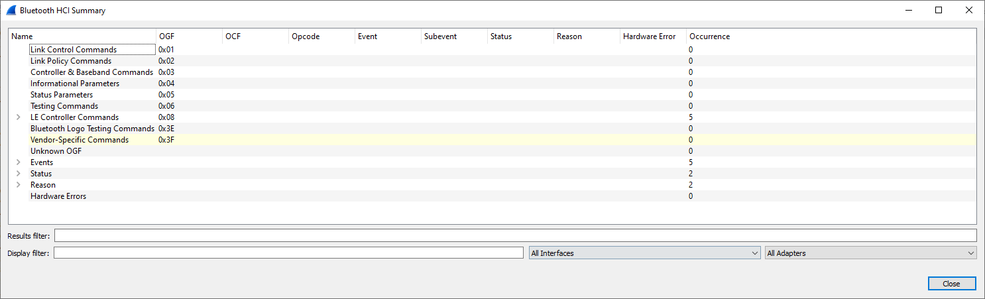The height and width of the screenshot is (299, 985).
Task: Expand the Events tree row
Action: 19,162
